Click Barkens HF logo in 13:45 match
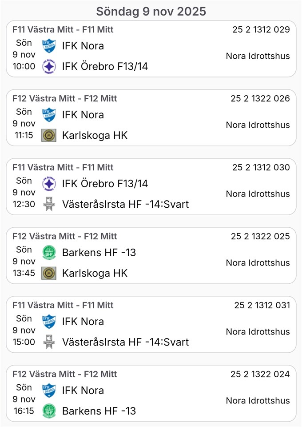This screenshot has height=427, width=302. (49, 253)
